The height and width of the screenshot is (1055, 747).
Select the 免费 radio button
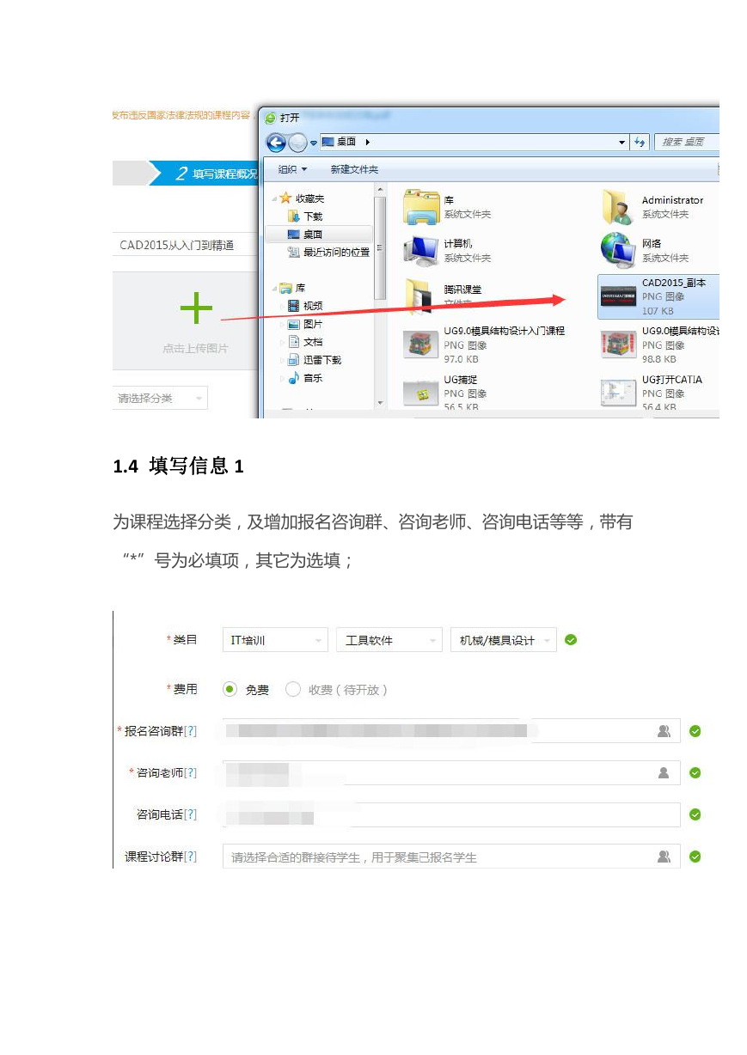[230, 689]
